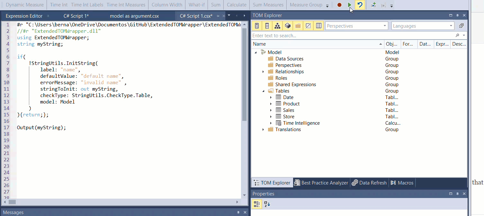Click the undo script changes arrow icon

pos(360,5)
